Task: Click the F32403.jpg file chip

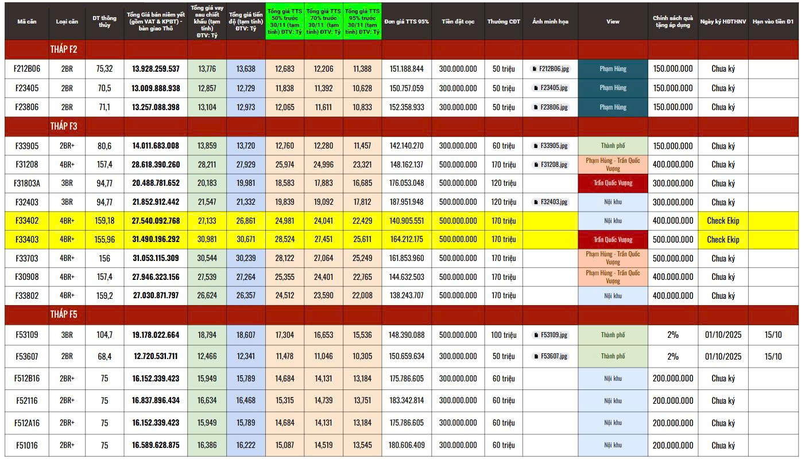Action: [x=550, y=202]
